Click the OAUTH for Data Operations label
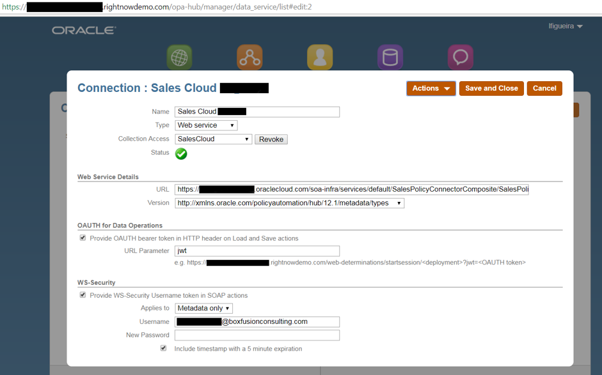 click(x=120, y=226)
